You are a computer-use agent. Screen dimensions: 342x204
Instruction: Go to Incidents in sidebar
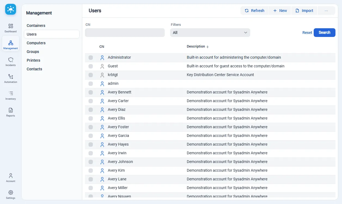(11, 62)
